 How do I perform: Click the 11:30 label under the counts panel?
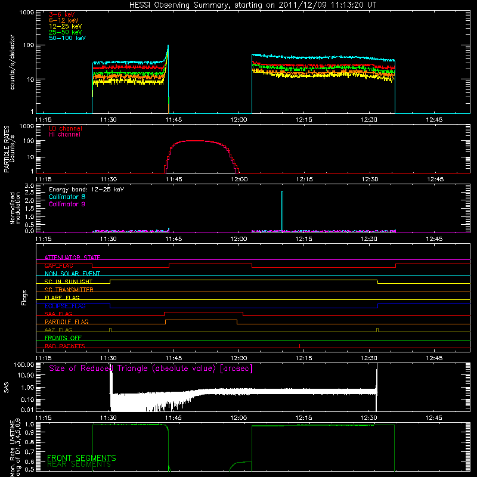coord(109,120)
